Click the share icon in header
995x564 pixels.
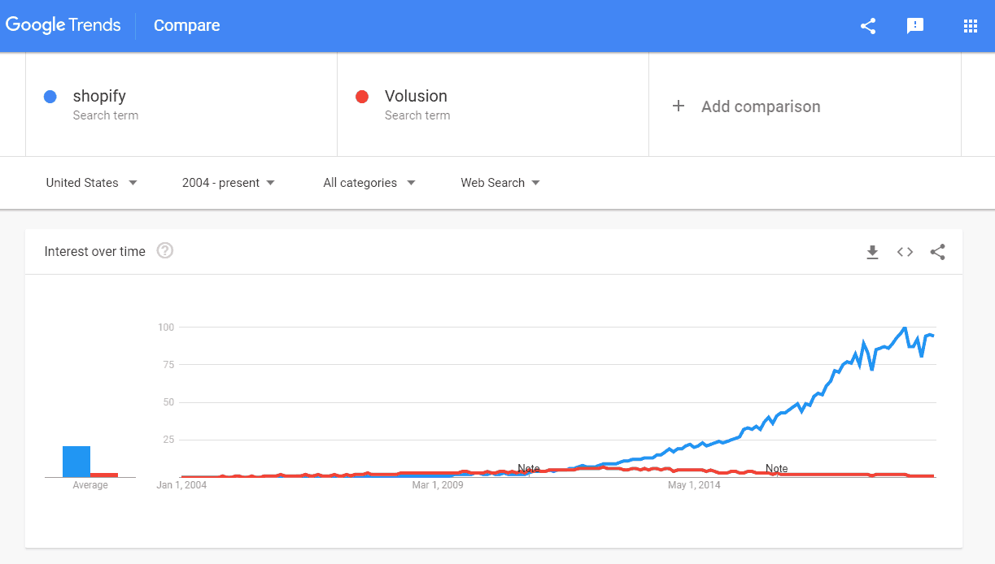point(868,26)
